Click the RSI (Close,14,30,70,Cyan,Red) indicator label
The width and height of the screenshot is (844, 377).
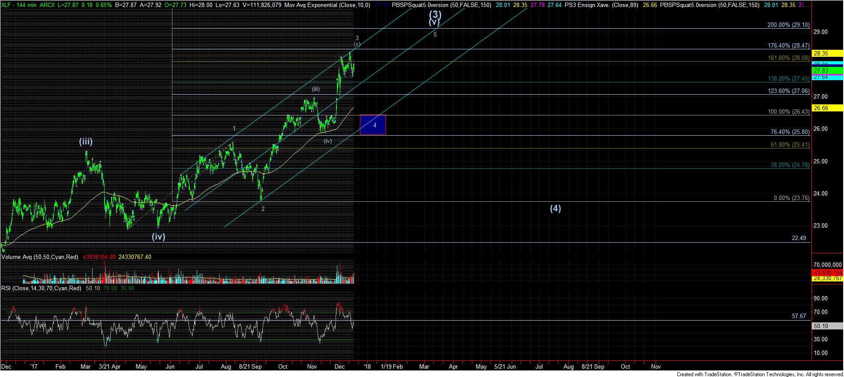coord(41,288)
